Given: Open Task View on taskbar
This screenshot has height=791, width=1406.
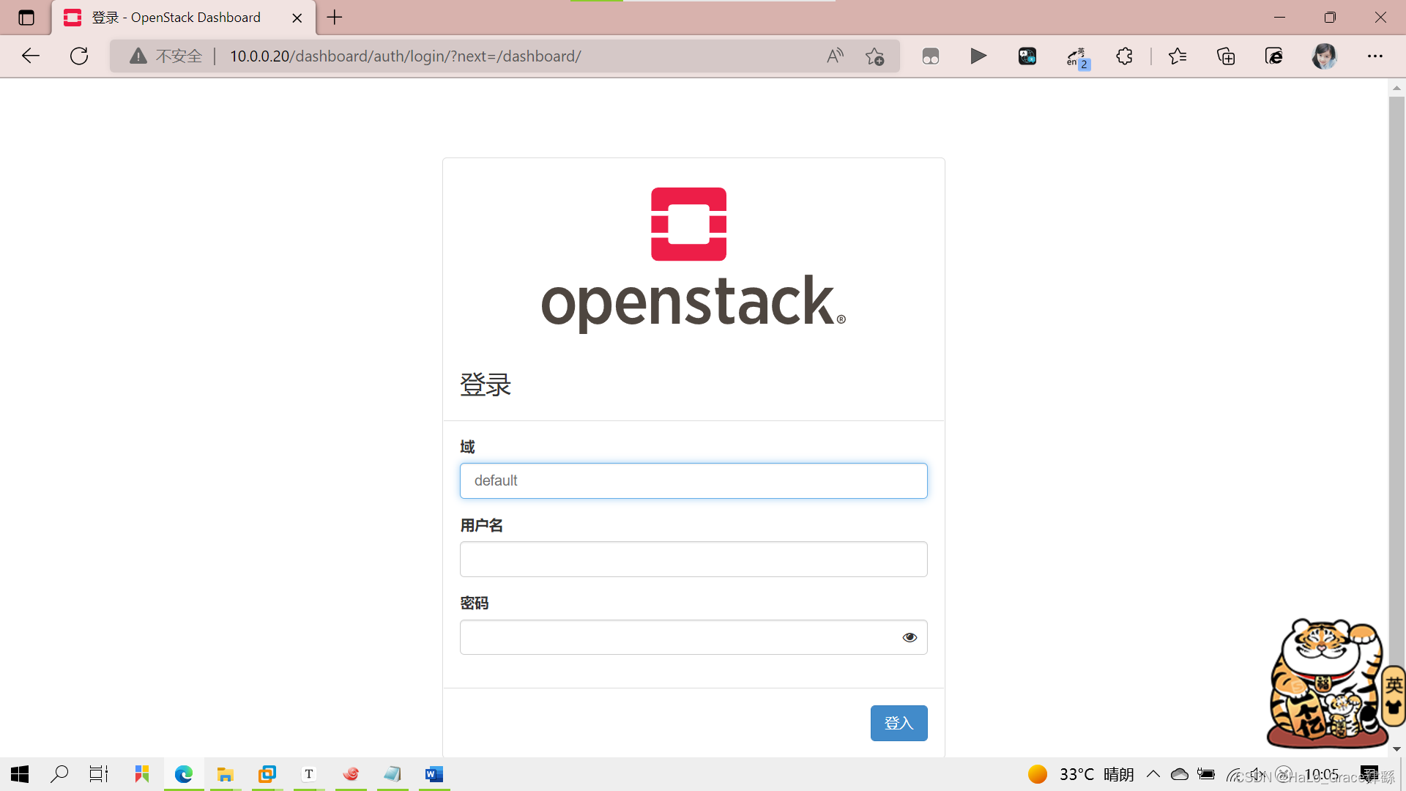Looking at the screenshot, I should point(99,774).
